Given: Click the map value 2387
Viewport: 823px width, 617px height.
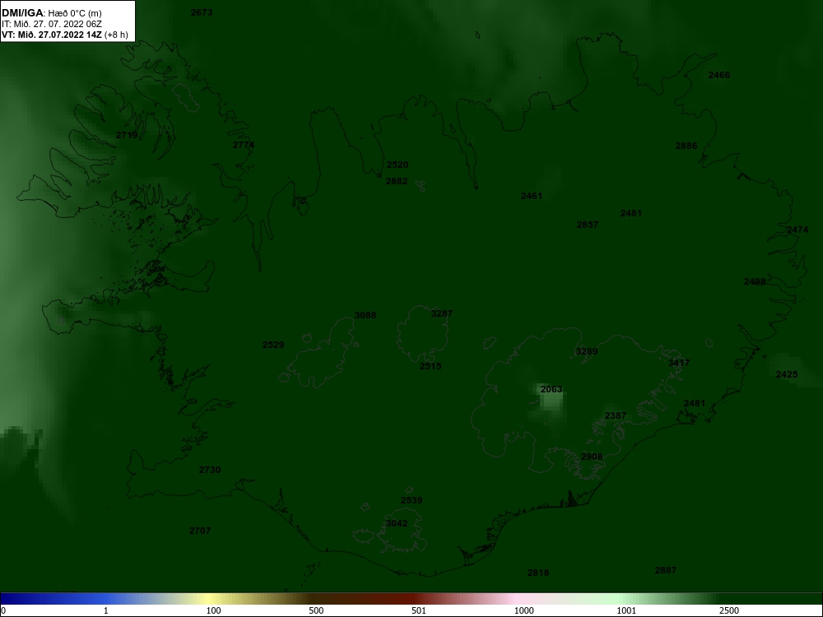Looking at the screenshot, I should pos(615,415).
